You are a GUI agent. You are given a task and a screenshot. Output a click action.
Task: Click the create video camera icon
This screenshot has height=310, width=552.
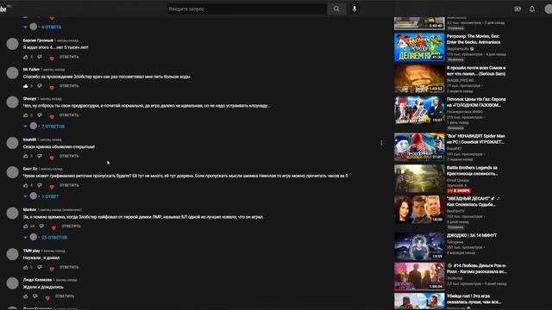click(517, 9)
